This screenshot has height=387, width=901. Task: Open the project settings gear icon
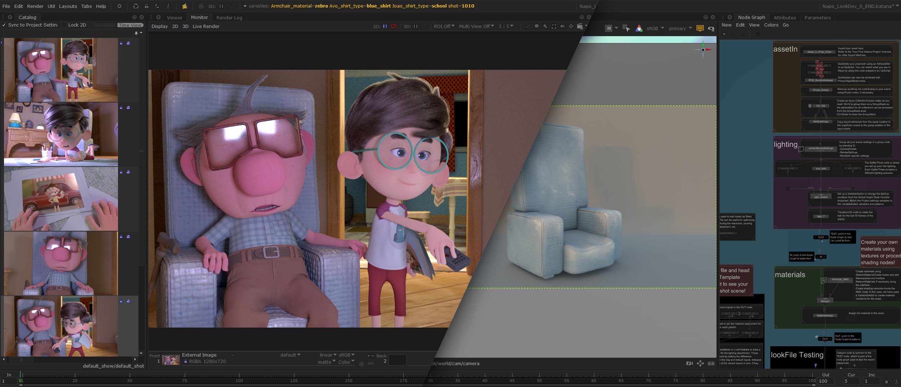119,6
